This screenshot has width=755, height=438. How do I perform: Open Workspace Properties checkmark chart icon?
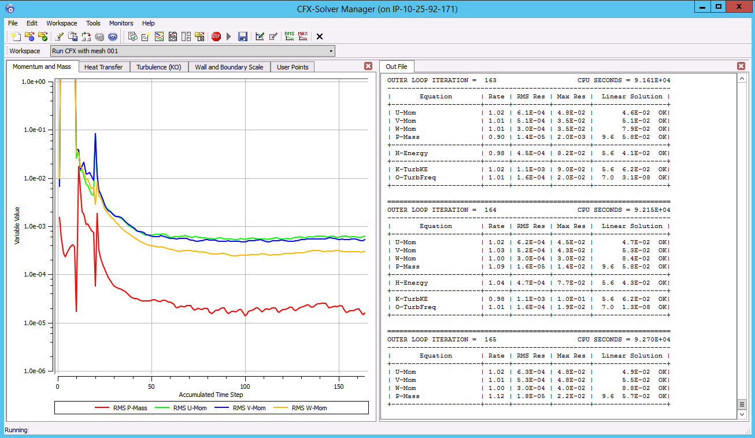point(132,36)
